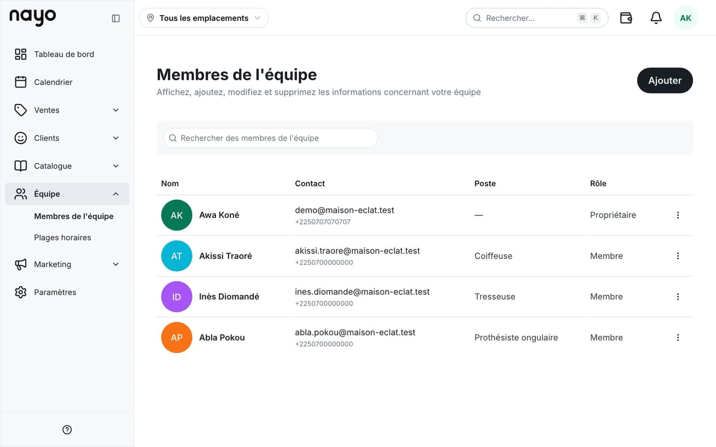This screenshot has width=716, height=447.
Task: Click the Propriétaire role cell
Action: 613,215
